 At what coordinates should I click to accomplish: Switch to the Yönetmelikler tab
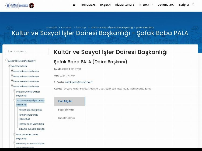click(66, 118)
